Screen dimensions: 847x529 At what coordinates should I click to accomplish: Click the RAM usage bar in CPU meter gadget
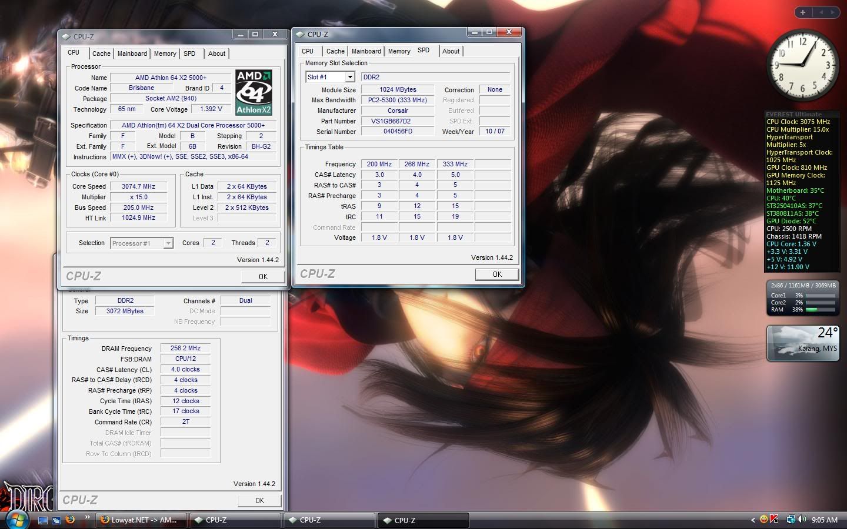point(820,310)
